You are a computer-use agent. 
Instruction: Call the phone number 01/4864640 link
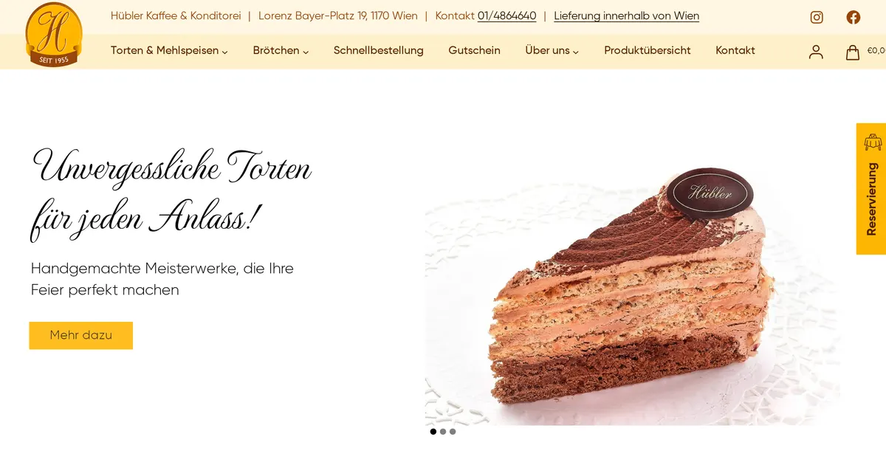[507, 15]
